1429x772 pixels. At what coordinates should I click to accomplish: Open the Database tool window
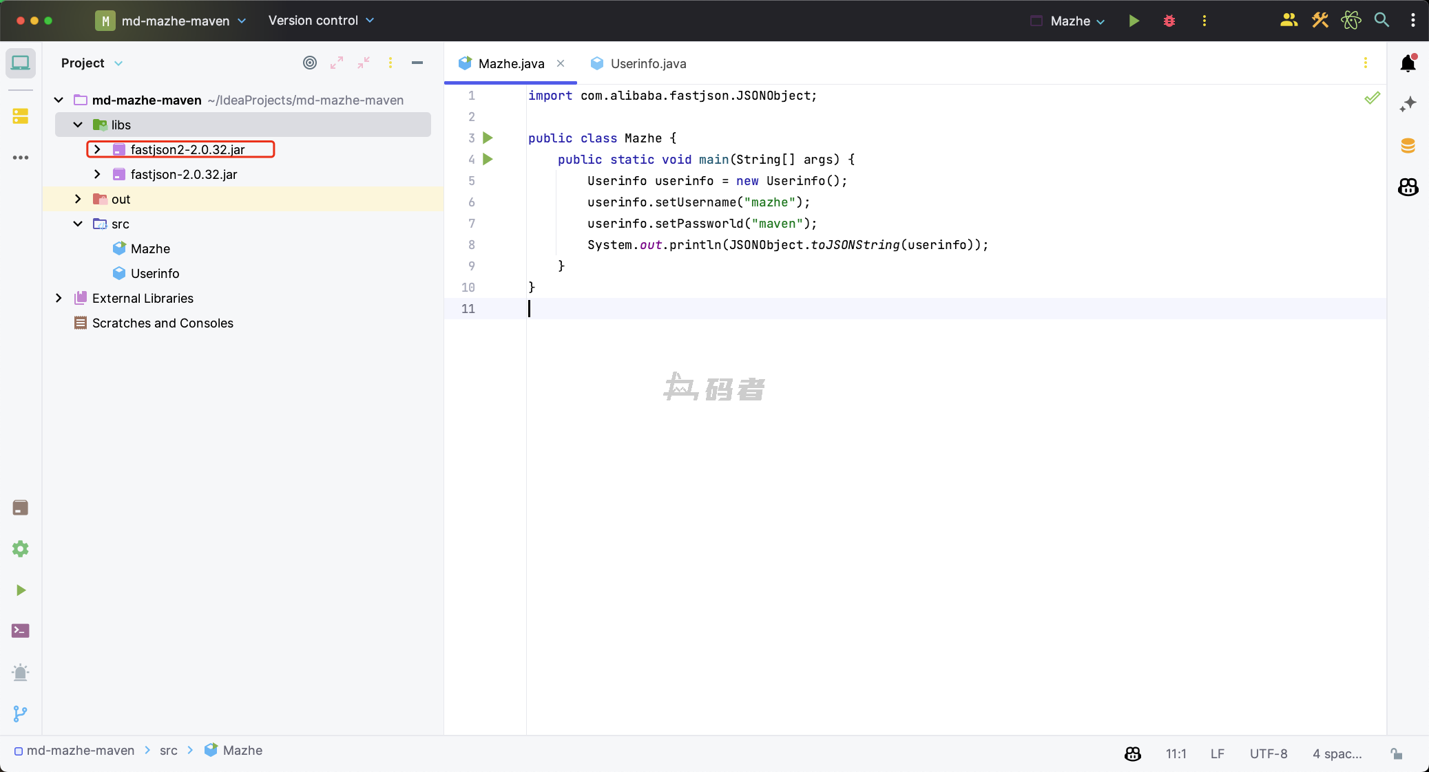(x=1408, y=145)
